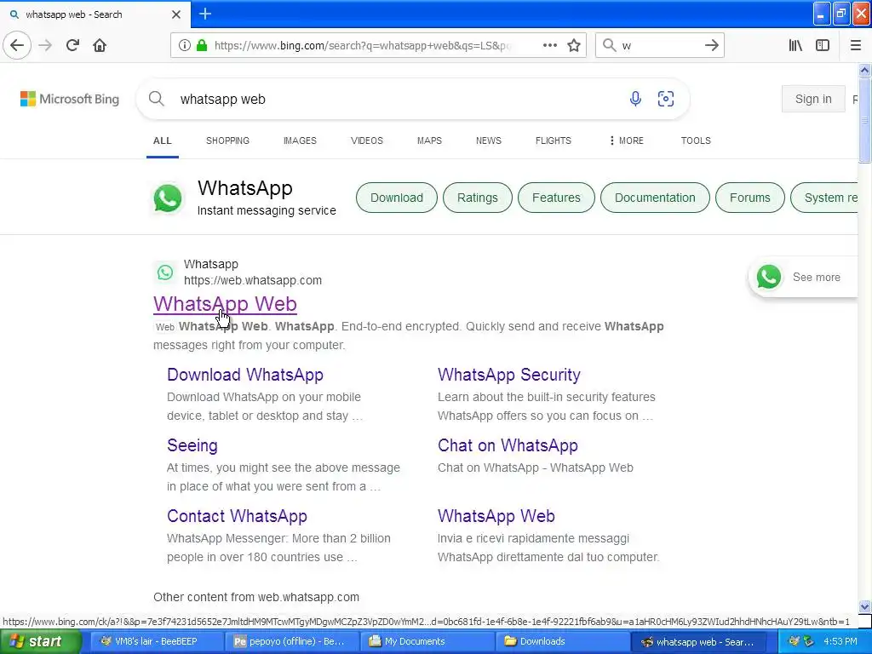Open the Windows start button
The height and width of the screenshot is (654, 872).
coord(41,641)
